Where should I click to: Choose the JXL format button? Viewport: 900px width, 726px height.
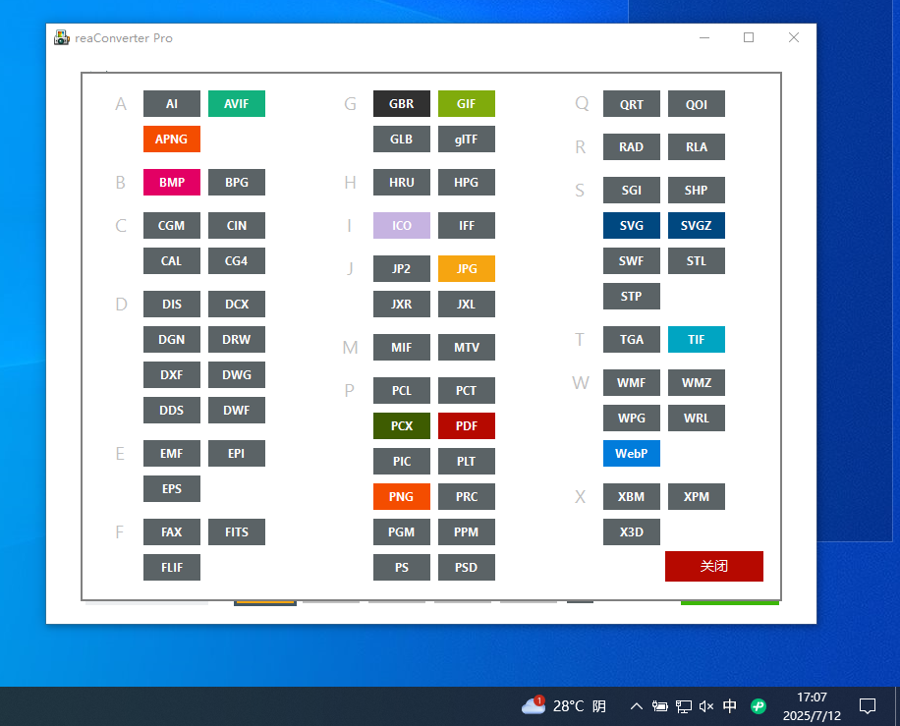466,305
